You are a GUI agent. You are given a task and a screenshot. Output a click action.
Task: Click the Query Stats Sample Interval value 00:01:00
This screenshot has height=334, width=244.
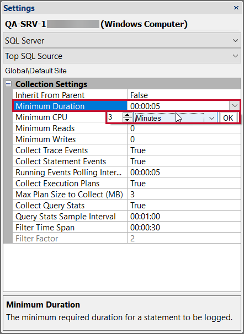145,217
